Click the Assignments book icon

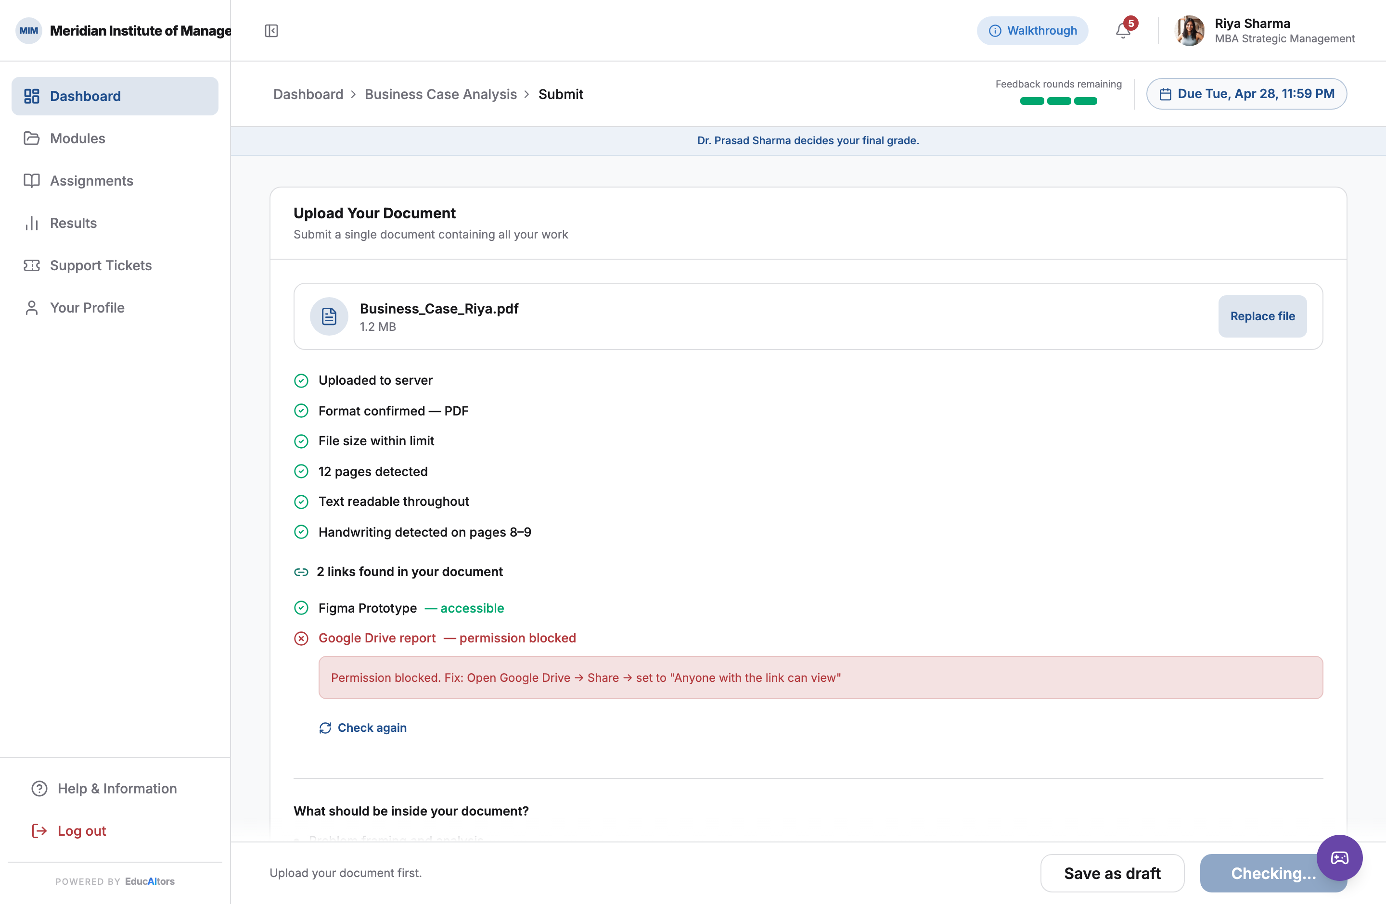tap(31, 181)
